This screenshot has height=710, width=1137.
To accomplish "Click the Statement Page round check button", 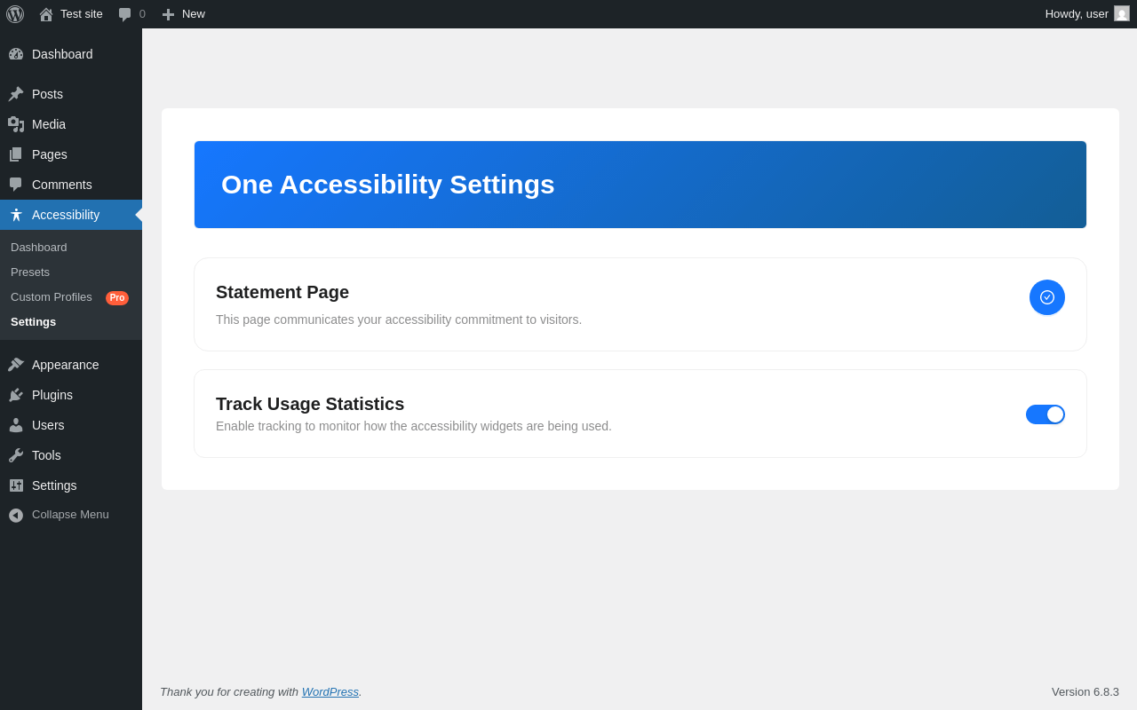I will click(1047, 297).
